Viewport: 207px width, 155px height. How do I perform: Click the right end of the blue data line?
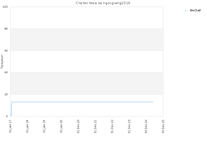[153, 102]
